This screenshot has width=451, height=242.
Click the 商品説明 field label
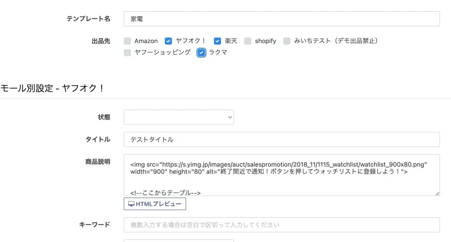tap(98, 162)
